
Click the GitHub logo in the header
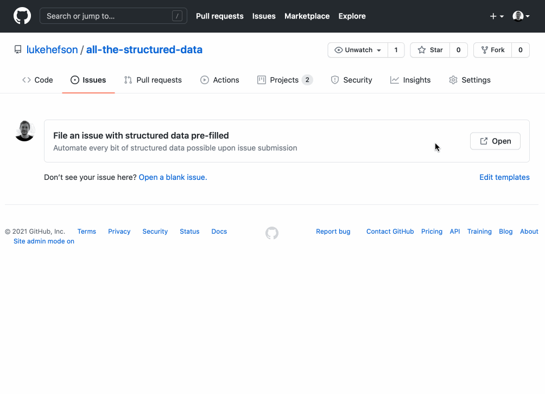pos(22,16)
